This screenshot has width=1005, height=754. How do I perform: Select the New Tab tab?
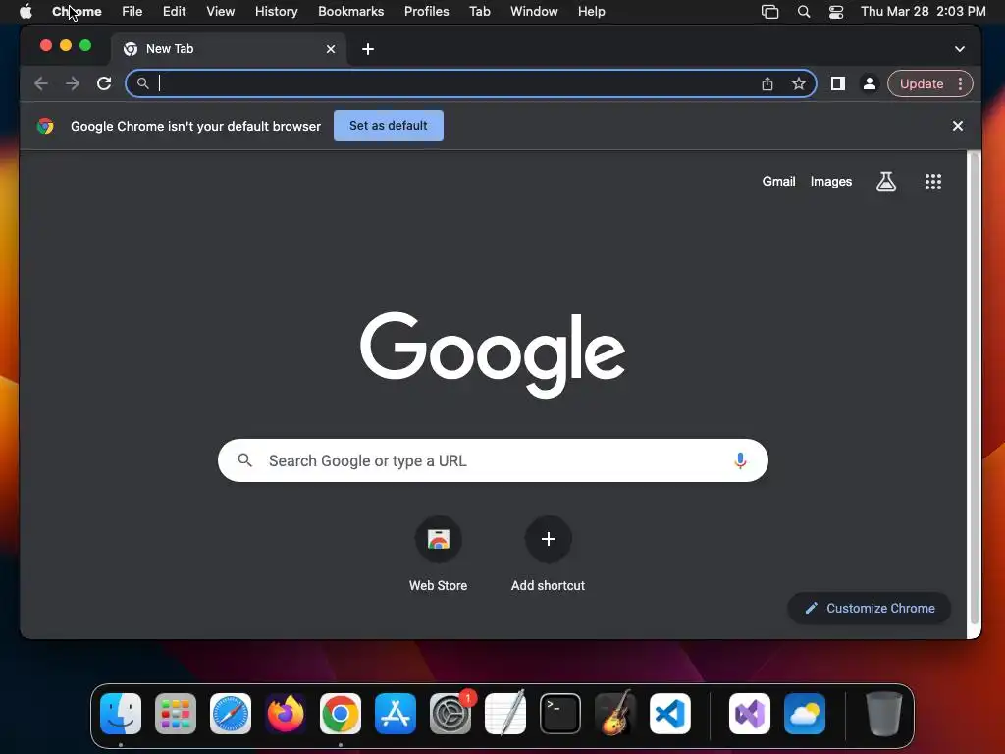click(x=231, y=49)
